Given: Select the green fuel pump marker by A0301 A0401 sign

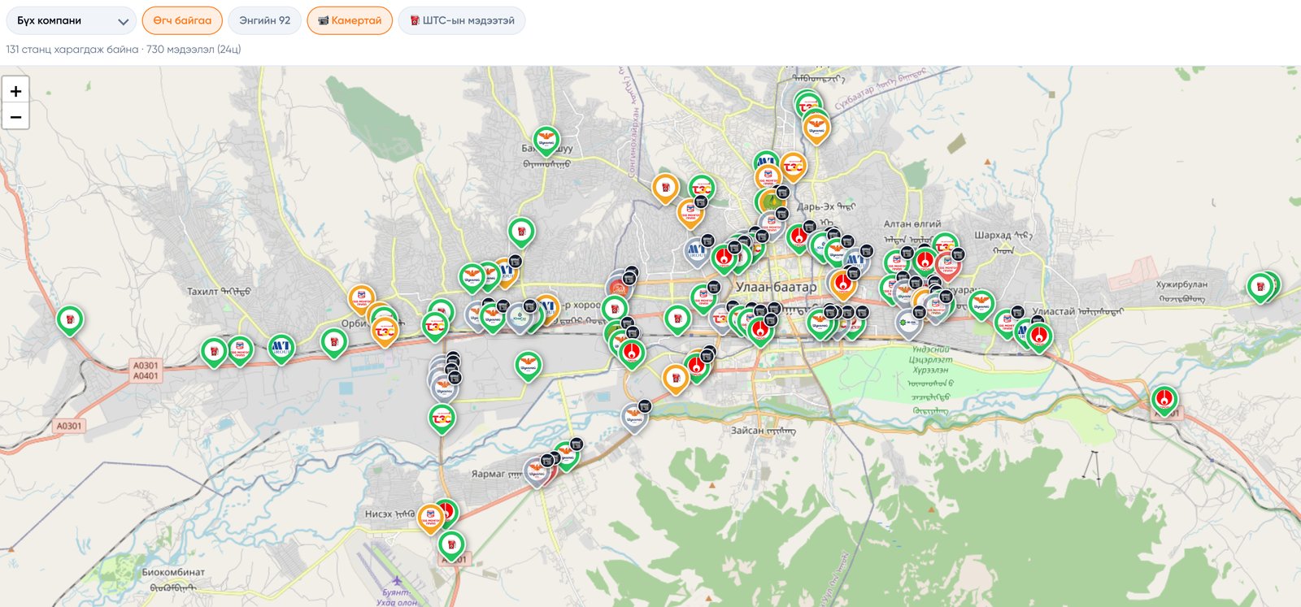Looking at the screenshot, I should click(x=214, y=352).
